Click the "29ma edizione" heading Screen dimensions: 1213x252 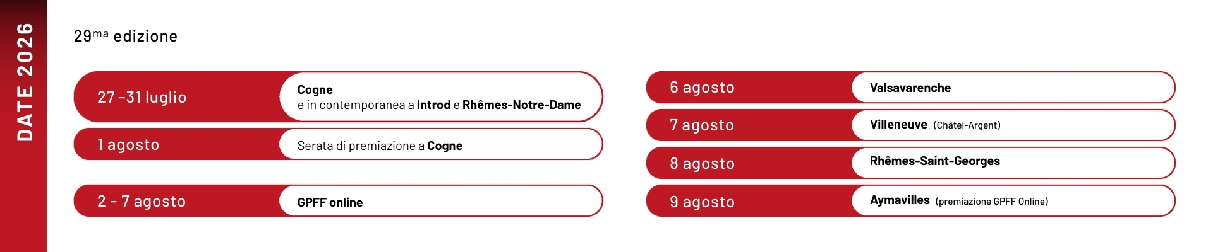tap(126, 37)
